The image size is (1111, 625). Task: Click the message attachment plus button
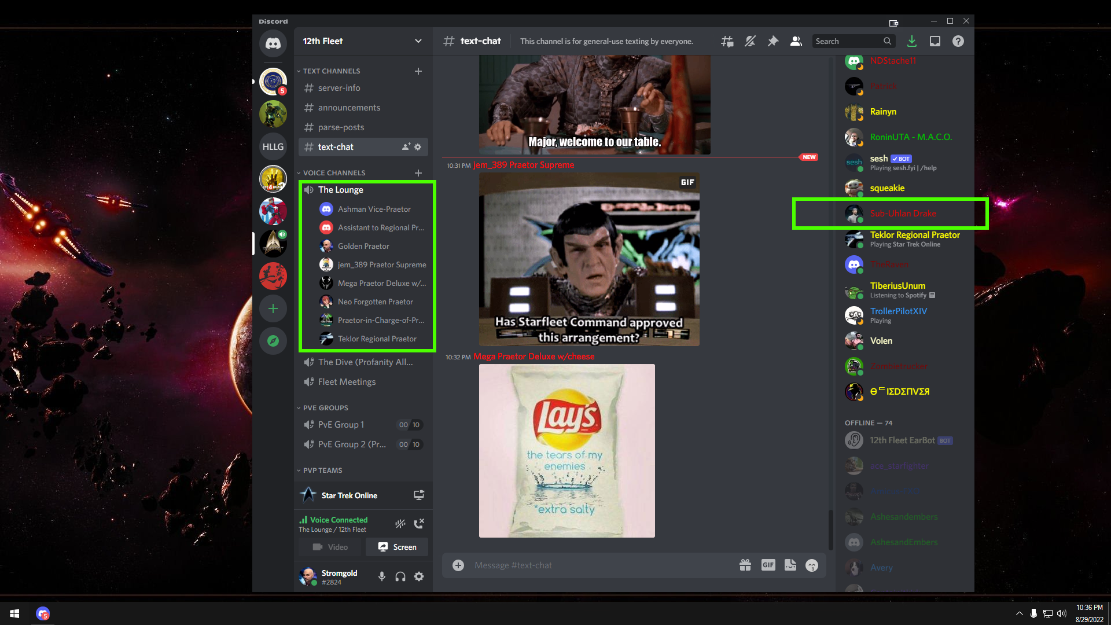pyautogui.click(x=458, y=565)
